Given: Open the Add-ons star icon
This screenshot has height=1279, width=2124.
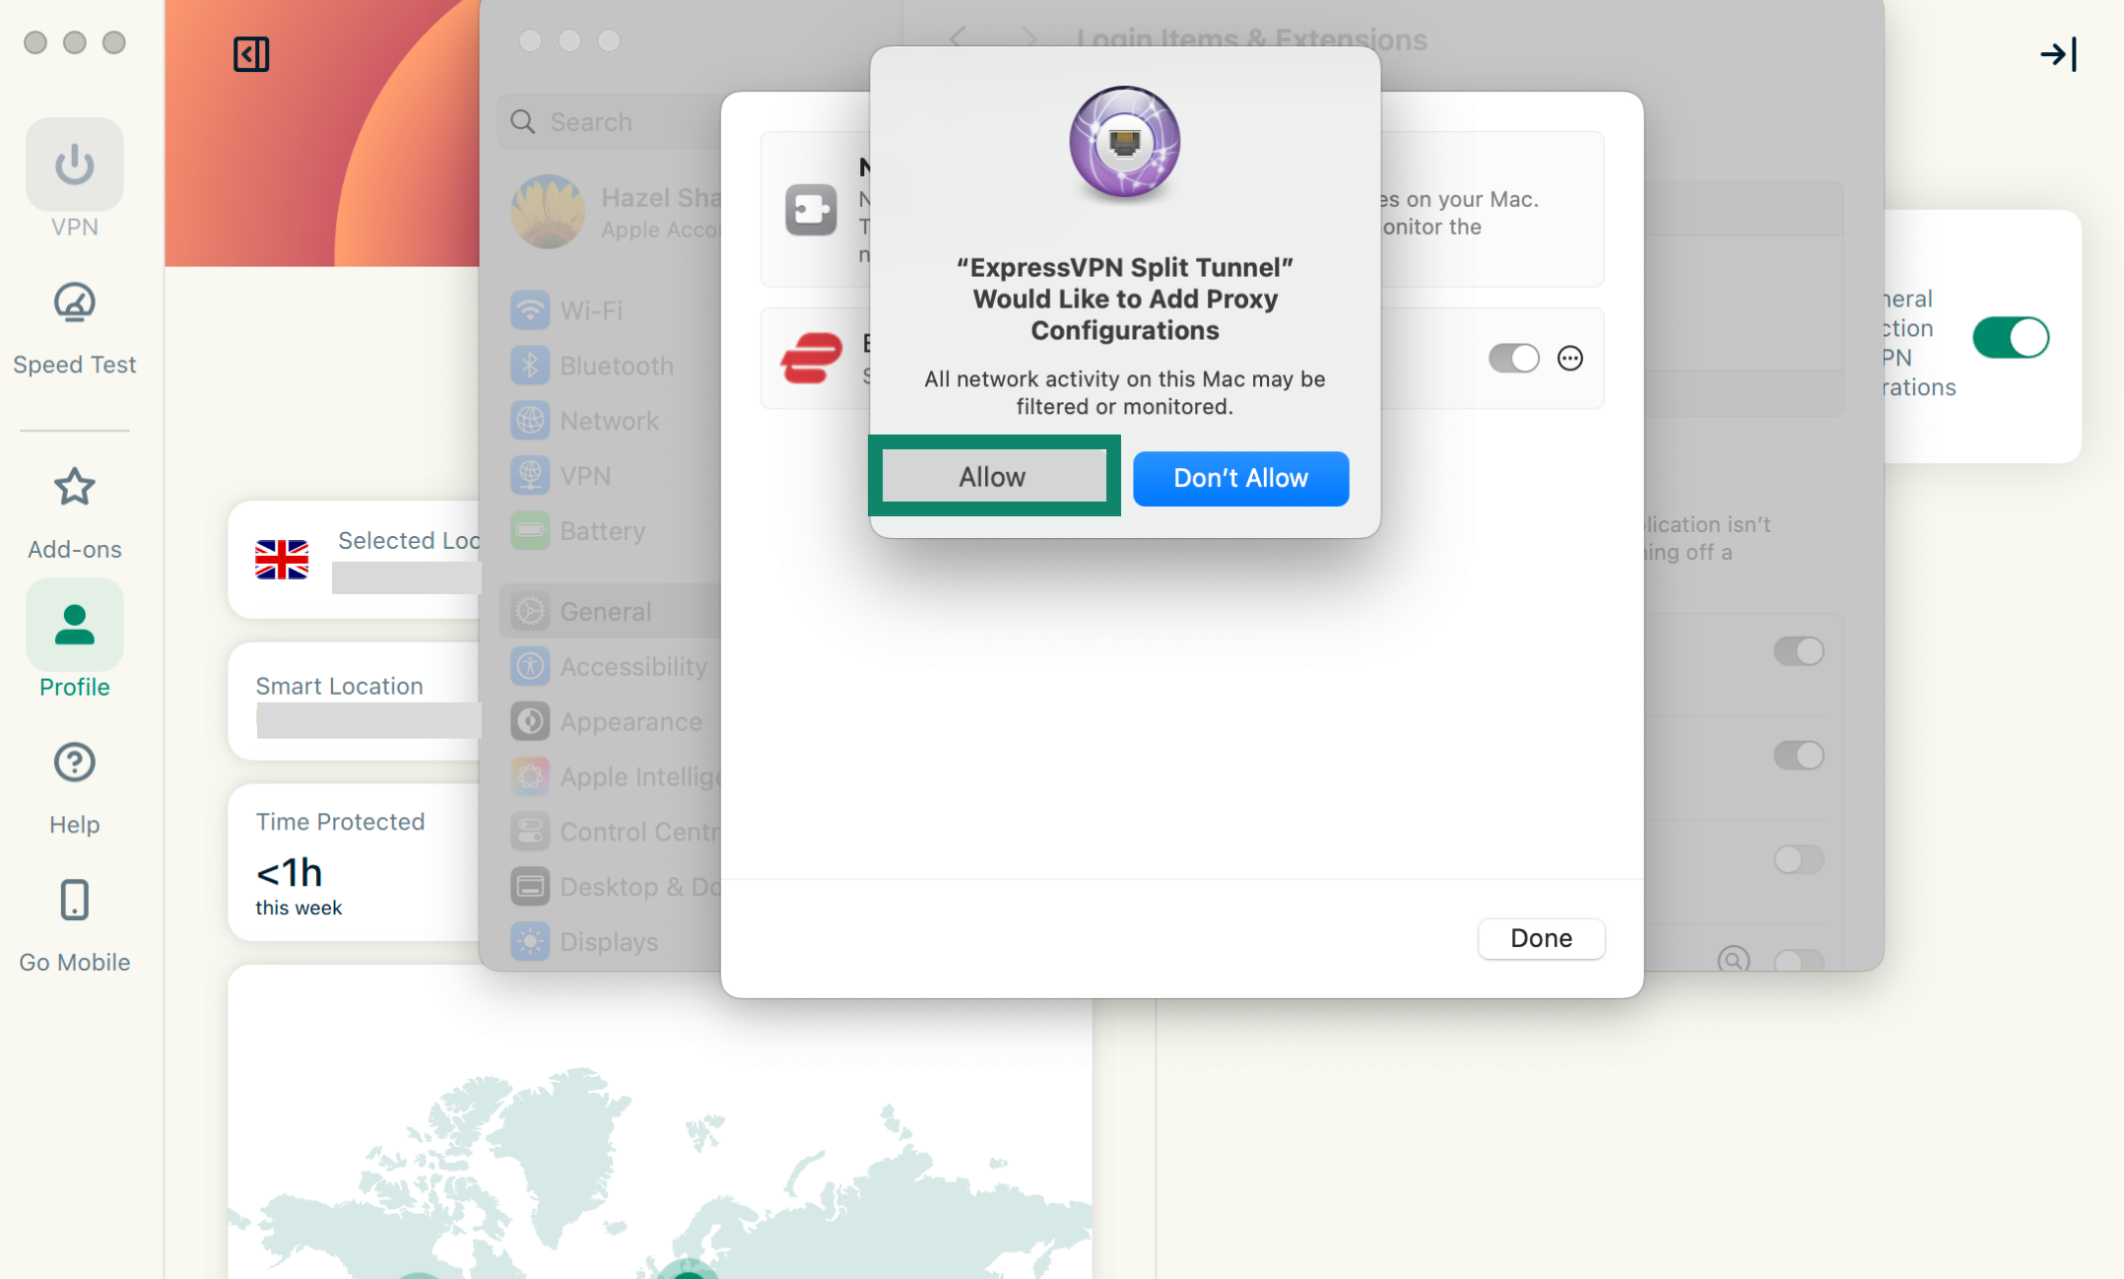Looking at the screenshot, I should pyautogui.click(x=74, y=487).
